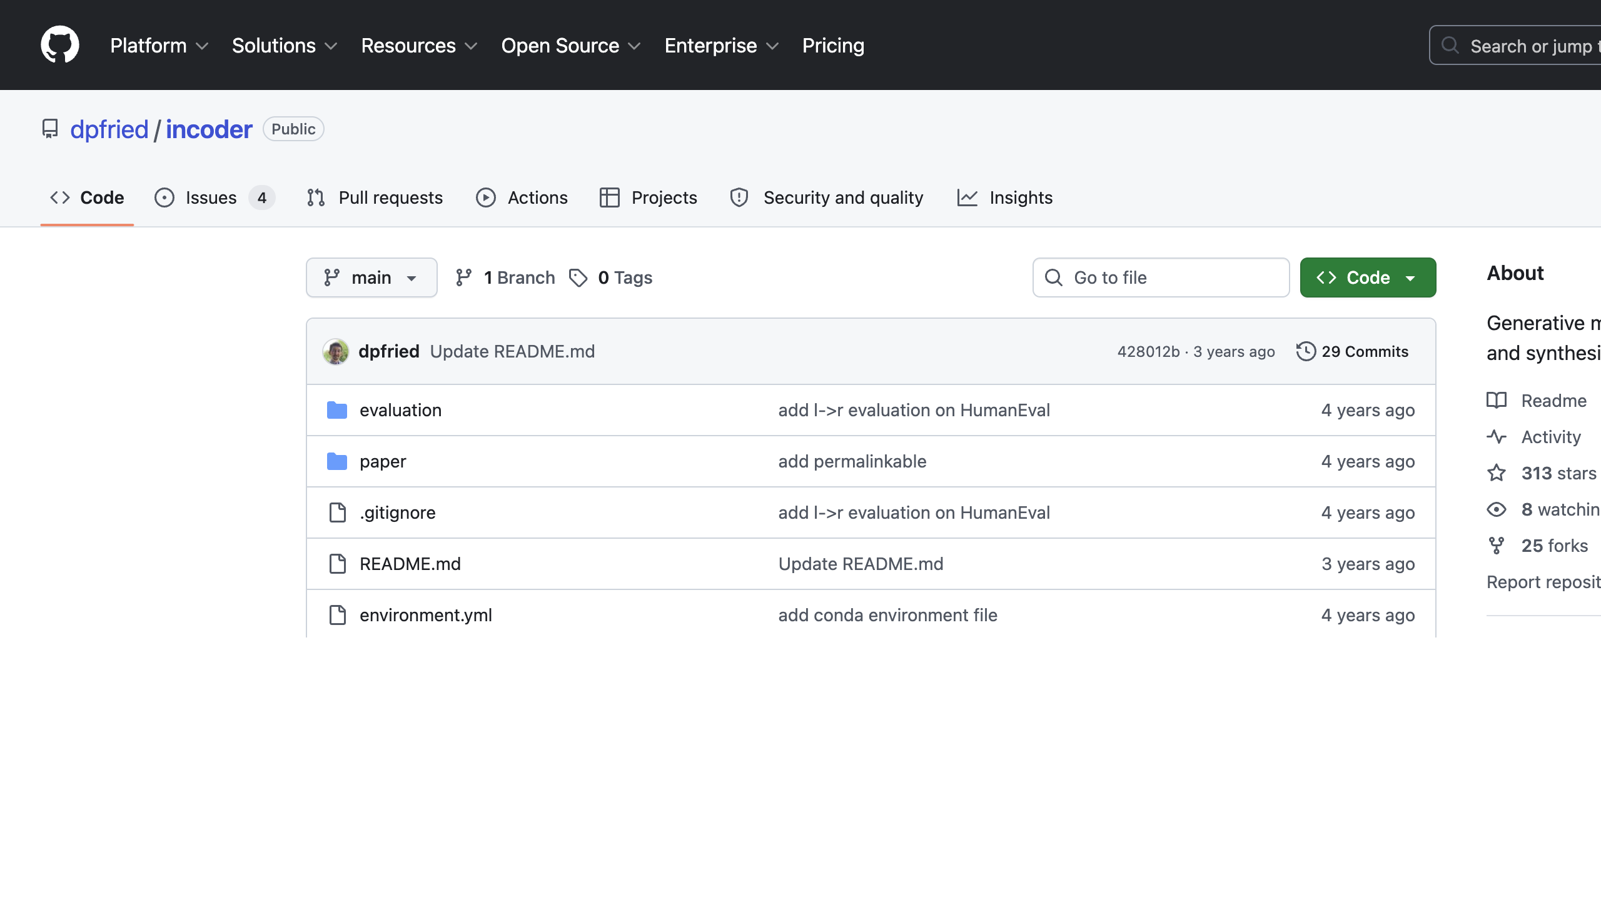This screenshot has height=900, width=1601.
Task: Click the paper folder icon
Action: [x=337, y=461]
